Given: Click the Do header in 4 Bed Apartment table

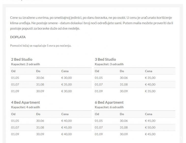Looking at the screenshot, I should [38, 114].
